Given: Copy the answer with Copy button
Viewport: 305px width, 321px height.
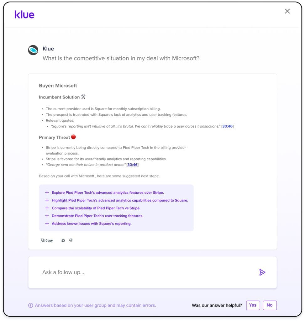Looking at the screenshot, I should [47, 240].
